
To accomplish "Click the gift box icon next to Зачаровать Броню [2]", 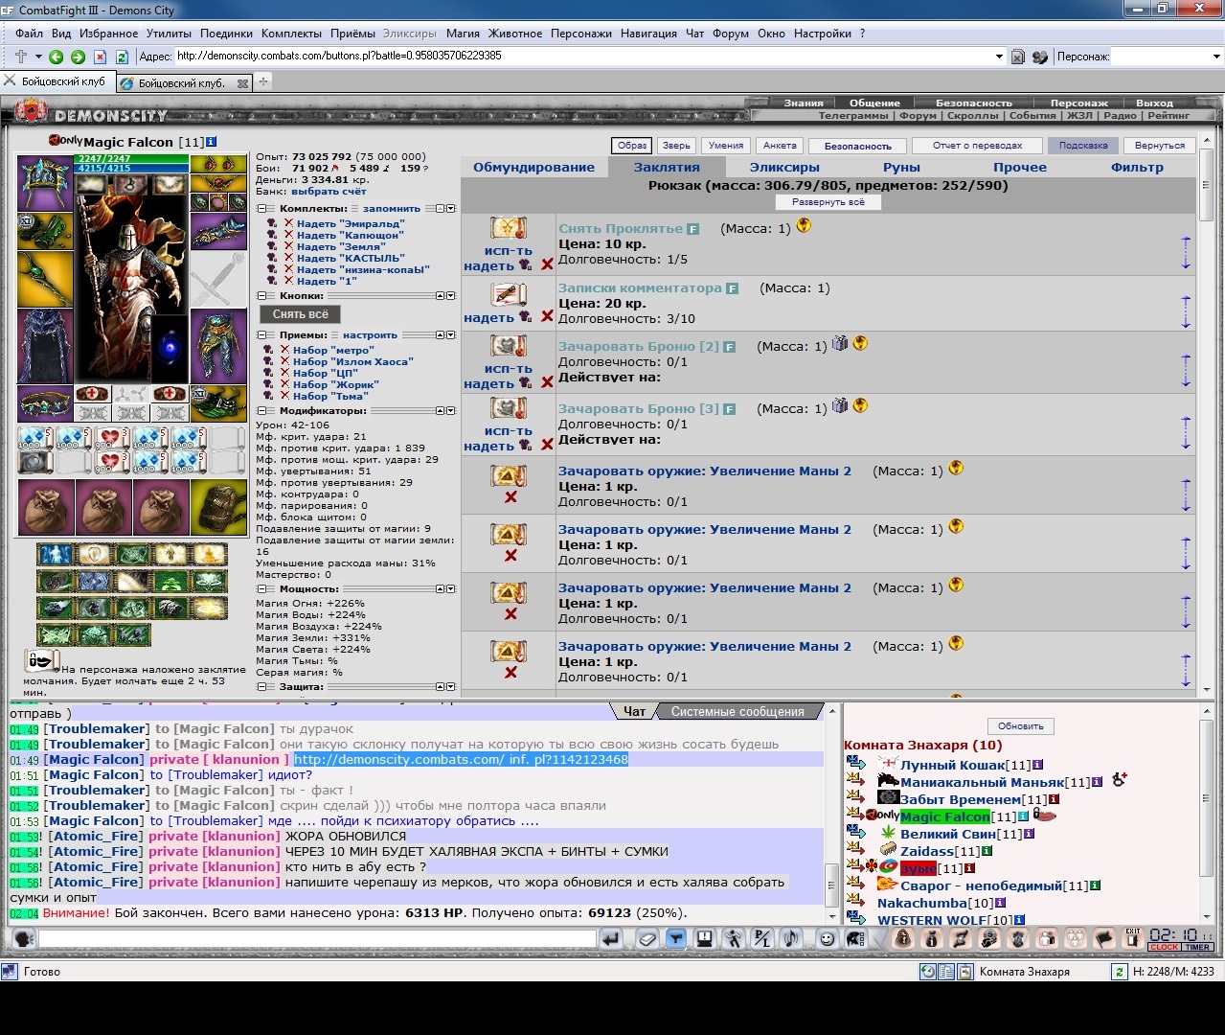I will [840, 343].
